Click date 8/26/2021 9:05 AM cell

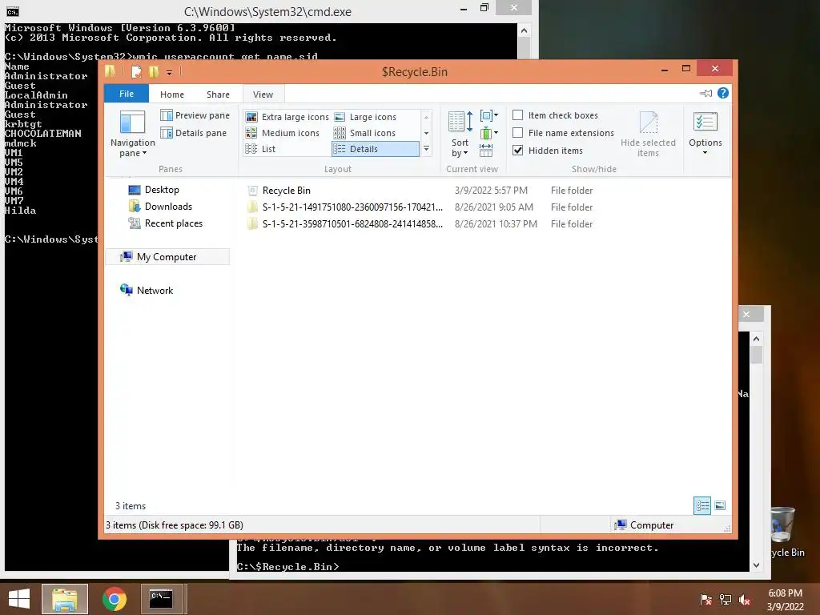[493, 207]
